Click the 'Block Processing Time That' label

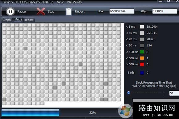point(154,82)
